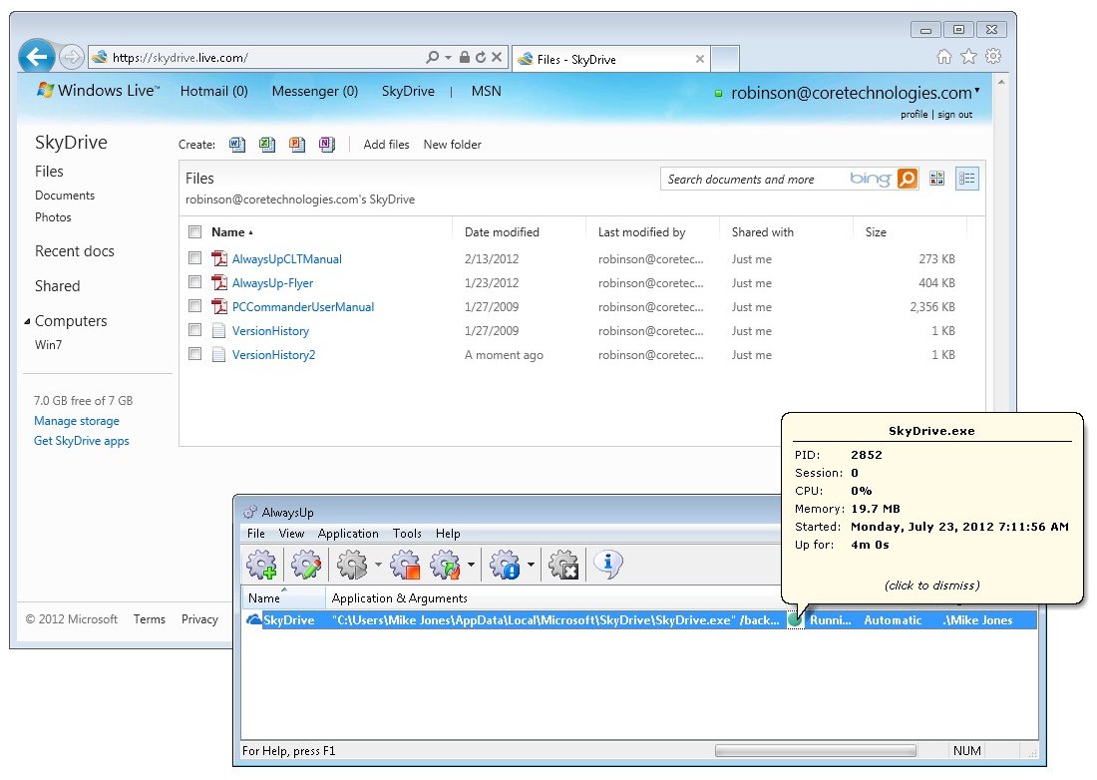Stop loading with the address bar X
Viewport: 1097px width, 780px height.
[x=496, y=58]
